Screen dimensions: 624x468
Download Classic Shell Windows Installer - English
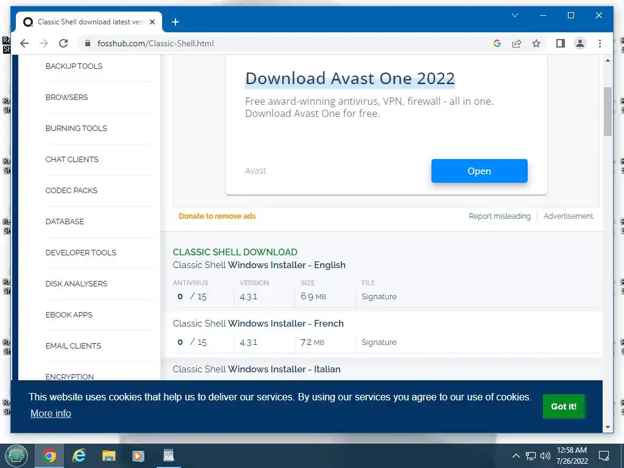pos(259,265)
